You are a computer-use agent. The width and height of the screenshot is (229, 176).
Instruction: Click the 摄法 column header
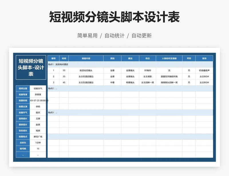point(130,58)
